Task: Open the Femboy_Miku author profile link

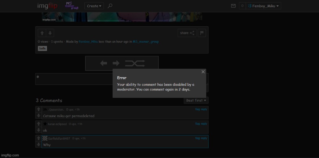Action: (88, 41)
